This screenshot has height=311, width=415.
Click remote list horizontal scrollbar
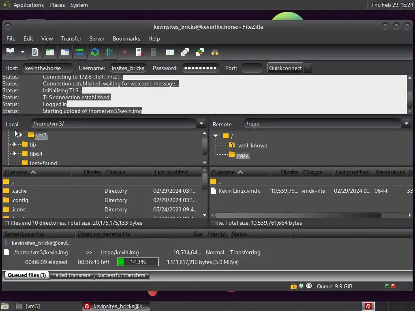tap(298, 215)
